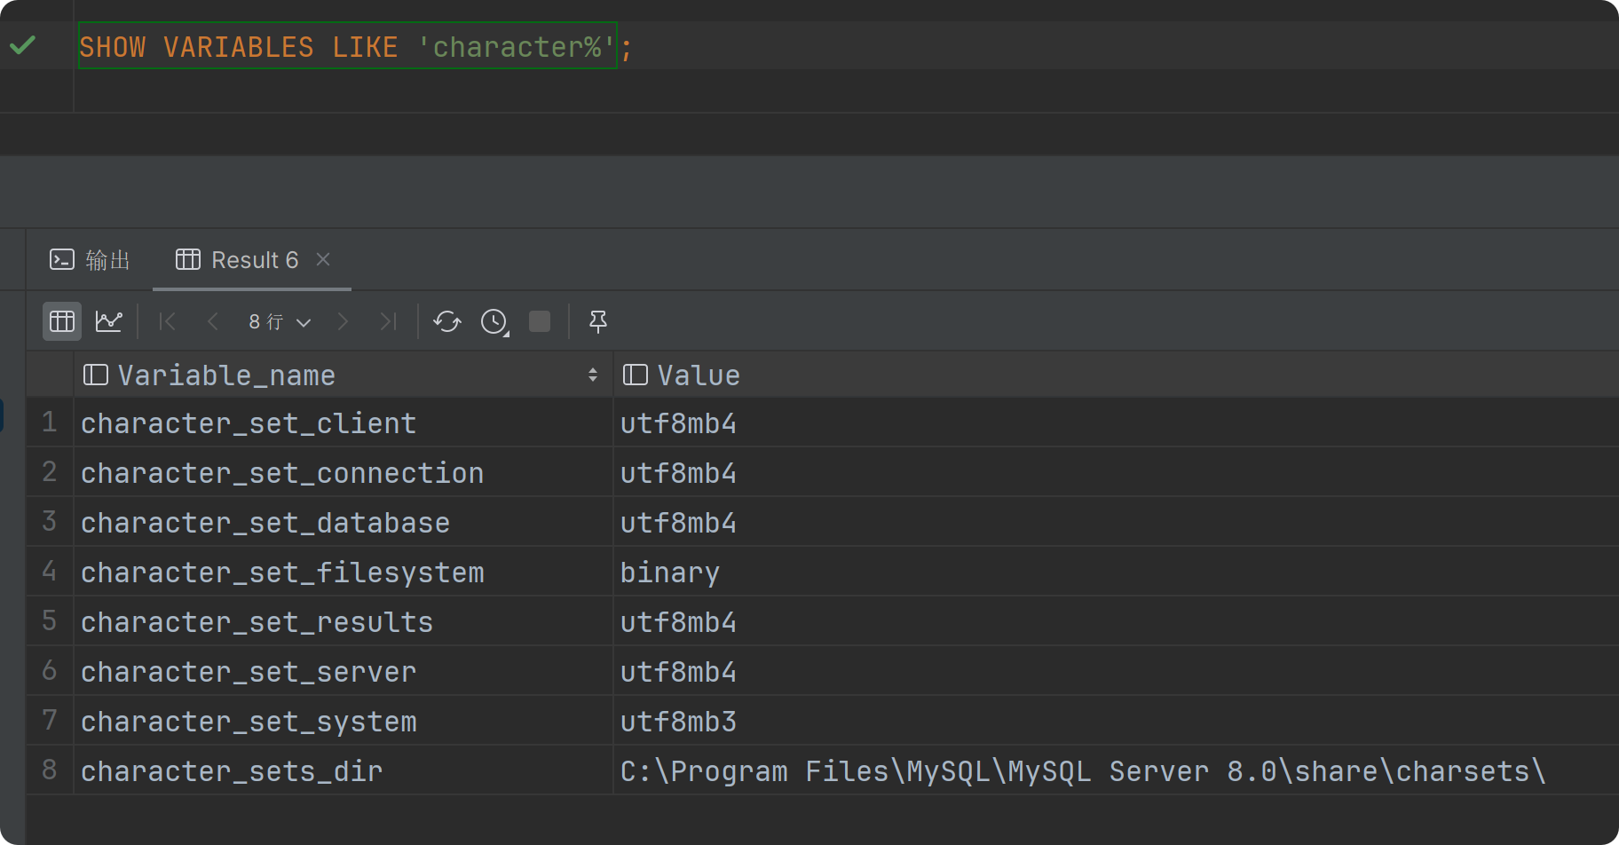Click the green checkmark in editor gutter

tap(23, 45)
